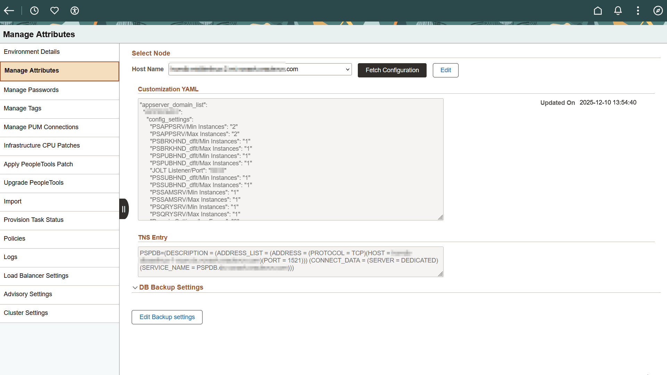Open Favorites via the heart icon
Viewport: 667px width, 375px height.
[x=55, y=10]
